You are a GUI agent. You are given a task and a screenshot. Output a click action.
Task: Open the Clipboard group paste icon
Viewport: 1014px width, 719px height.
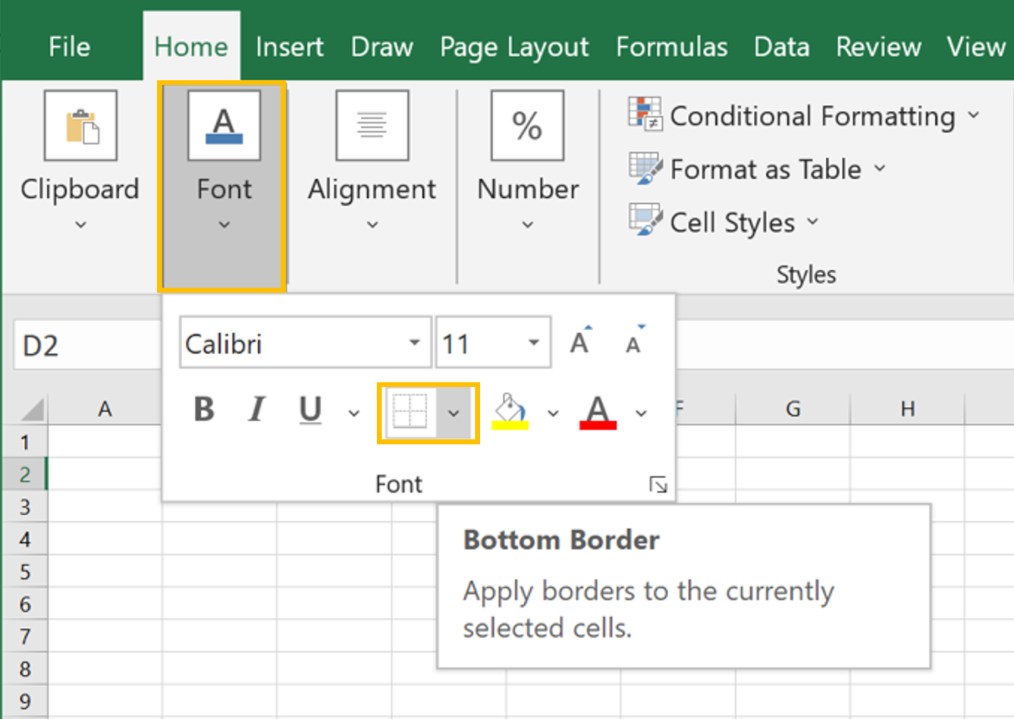[81, 126]
